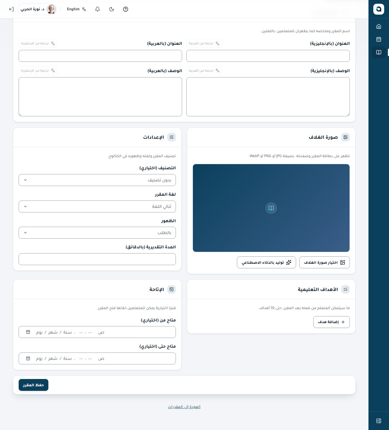
Task: Save the course with حفظ المقرر
Action: point(33,385)
